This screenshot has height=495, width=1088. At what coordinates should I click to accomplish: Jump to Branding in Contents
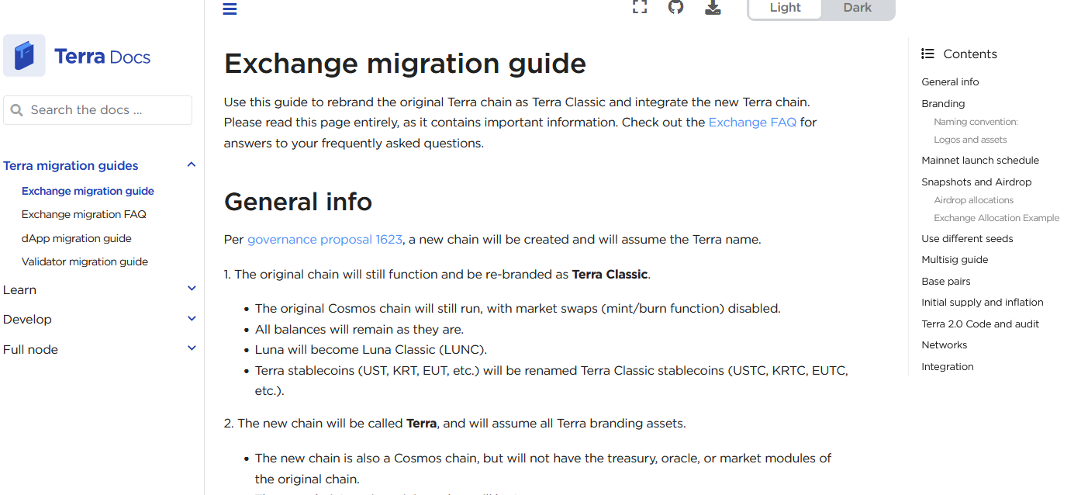pyautogui.click(x=943, y=103)
